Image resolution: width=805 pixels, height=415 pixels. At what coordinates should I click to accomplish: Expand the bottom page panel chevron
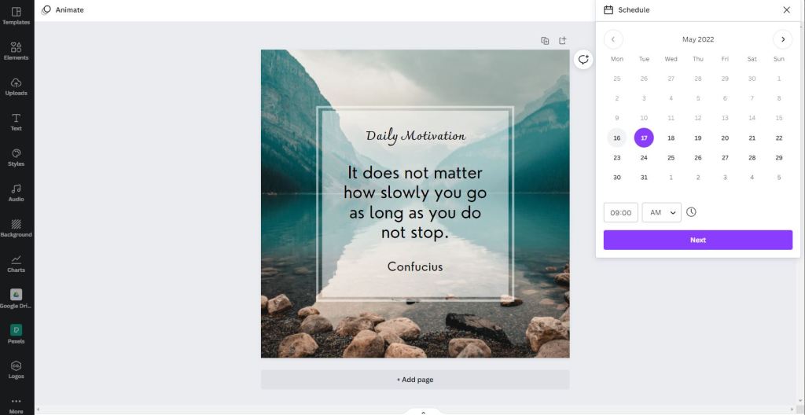tap(423, 412)
